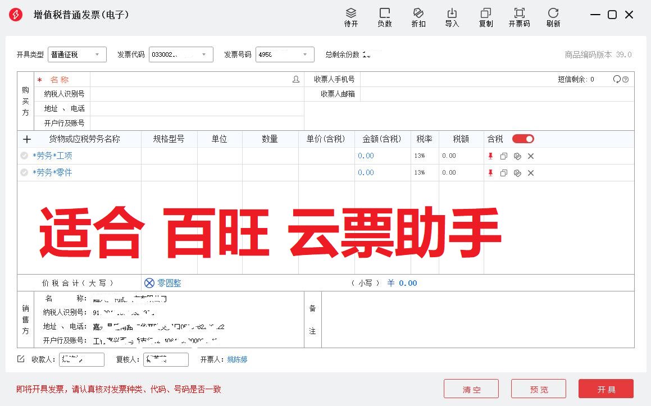651x406 pixels.
Task: Click the ¥ 0.00 total amount
Action: click(x=402, y=283)
